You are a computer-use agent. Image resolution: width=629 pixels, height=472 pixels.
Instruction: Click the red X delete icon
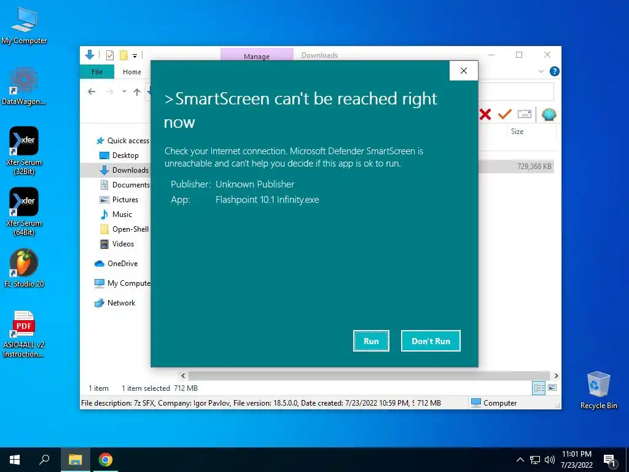pyautogui.click(x=485, y=114)
